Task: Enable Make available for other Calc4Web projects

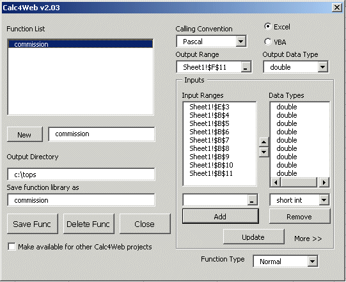Action: click(12, 246)
